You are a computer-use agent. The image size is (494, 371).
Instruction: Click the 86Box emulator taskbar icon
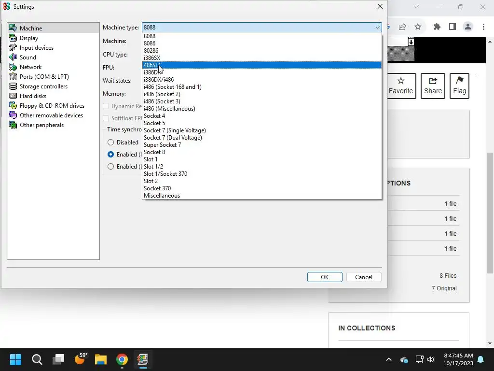click(143, 359)
